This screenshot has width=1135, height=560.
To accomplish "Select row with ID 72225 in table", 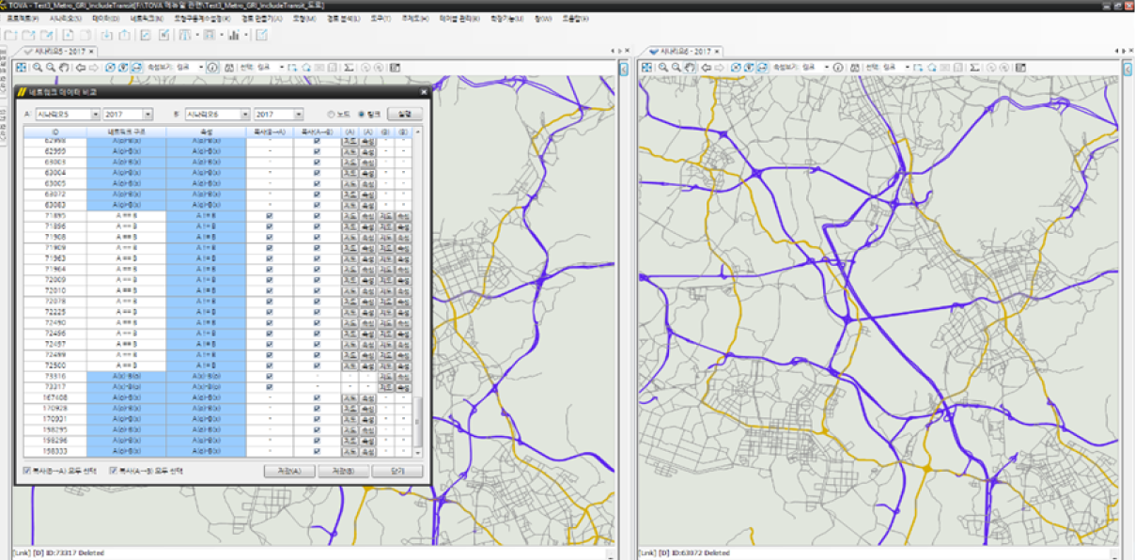I will pos(55,312).
